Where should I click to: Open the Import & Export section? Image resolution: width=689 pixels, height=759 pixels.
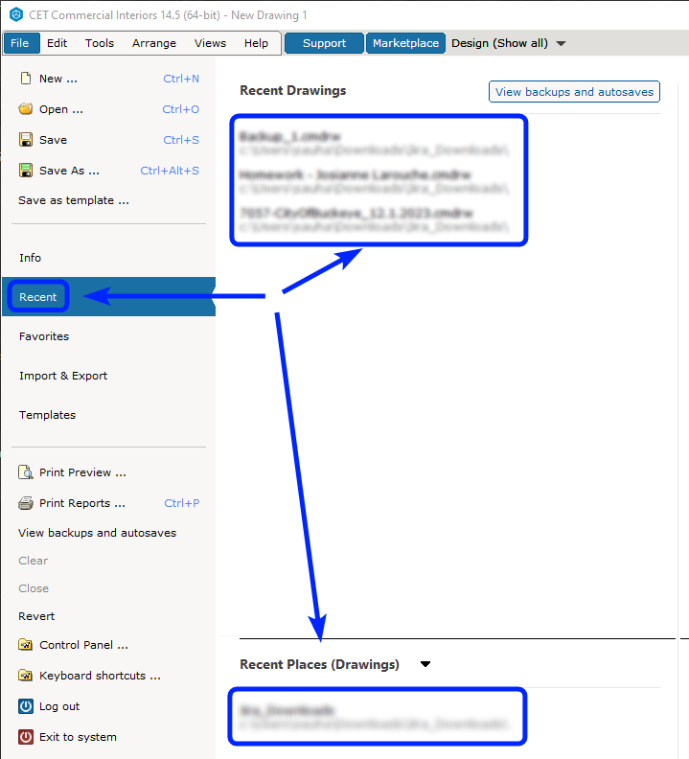point(63,376)
